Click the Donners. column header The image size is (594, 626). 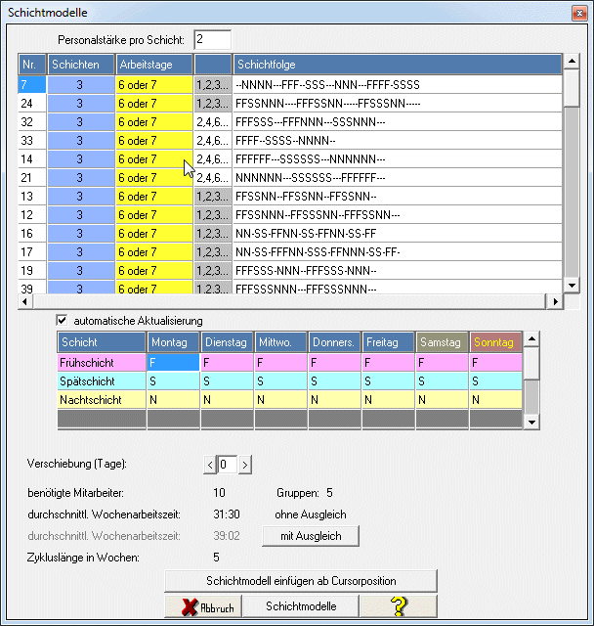(334, 342)
